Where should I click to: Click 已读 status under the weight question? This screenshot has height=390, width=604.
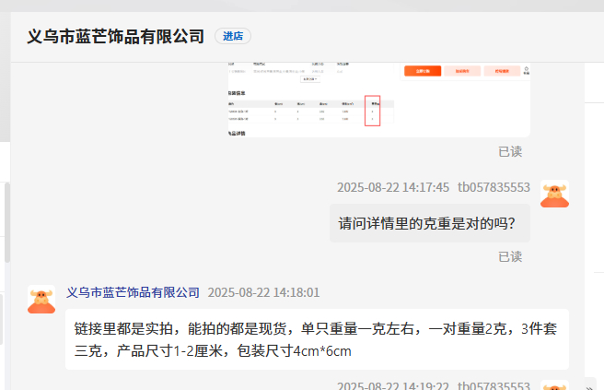tap(510, 256)
